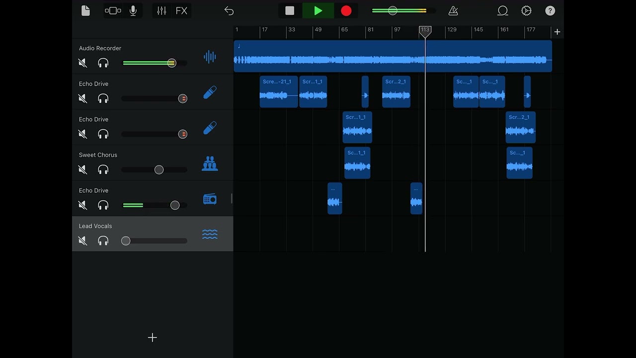This screenshot has width=636, height=358.
Task: Add a new track with plus button
Action: [153, 338]
